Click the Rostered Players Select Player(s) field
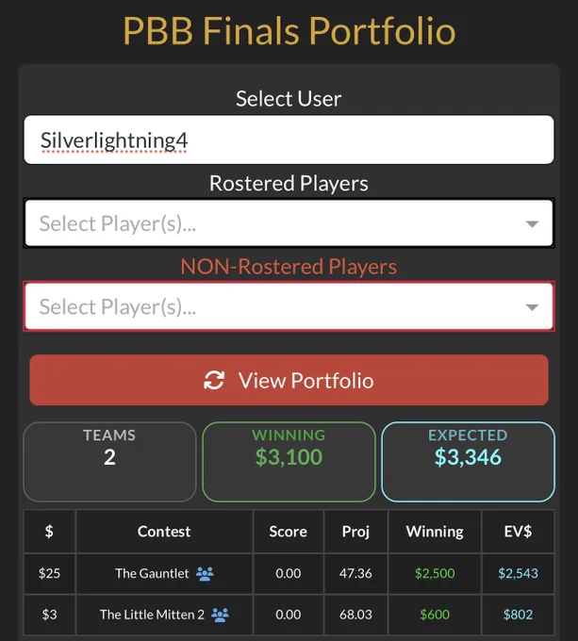Image resolution: width=578 pixels, height=641 pixels. coord(289,223)
